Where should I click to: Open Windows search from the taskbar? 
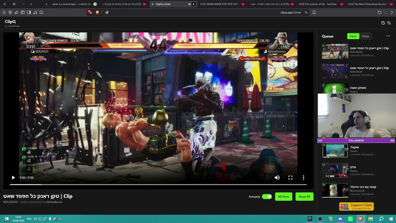point(381,219)
